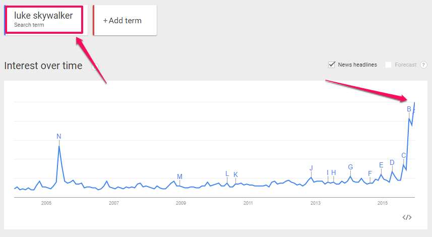Open news headline marker E
The image size is (432, 237).
coord(381,165)
